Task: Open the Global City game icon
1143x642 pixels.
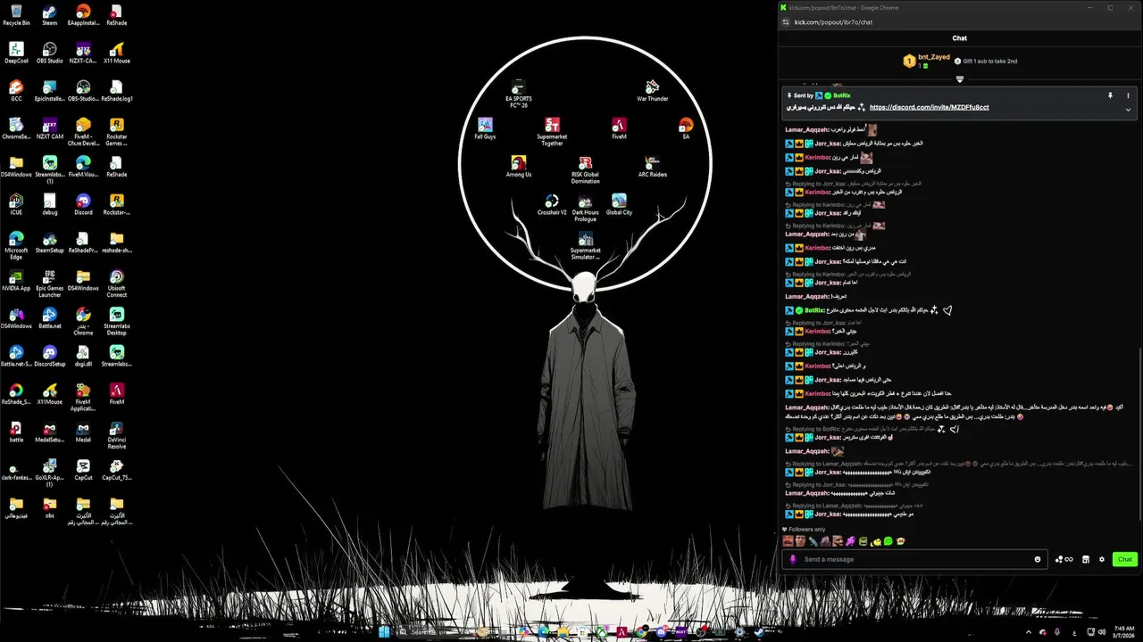Action: pyautogui.click(x=619, y=205)
